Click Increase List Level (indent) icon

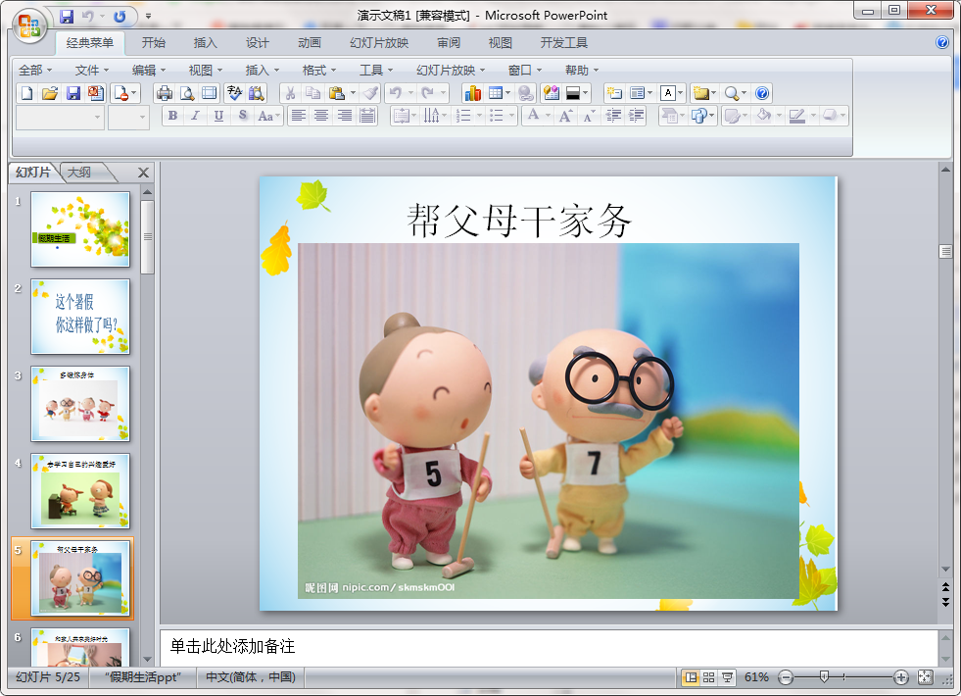636,116
